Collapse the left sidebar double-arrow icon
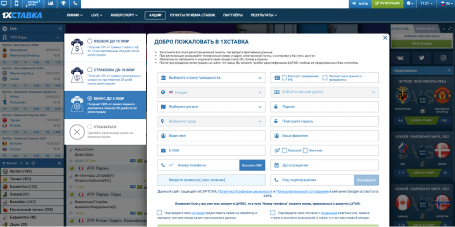 pos(60,28)
